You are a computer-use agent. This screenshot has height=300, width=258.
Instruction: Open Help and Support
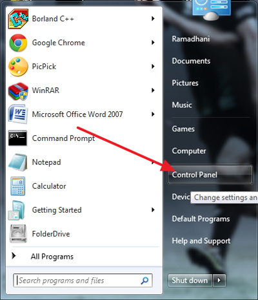coord(201,241)
